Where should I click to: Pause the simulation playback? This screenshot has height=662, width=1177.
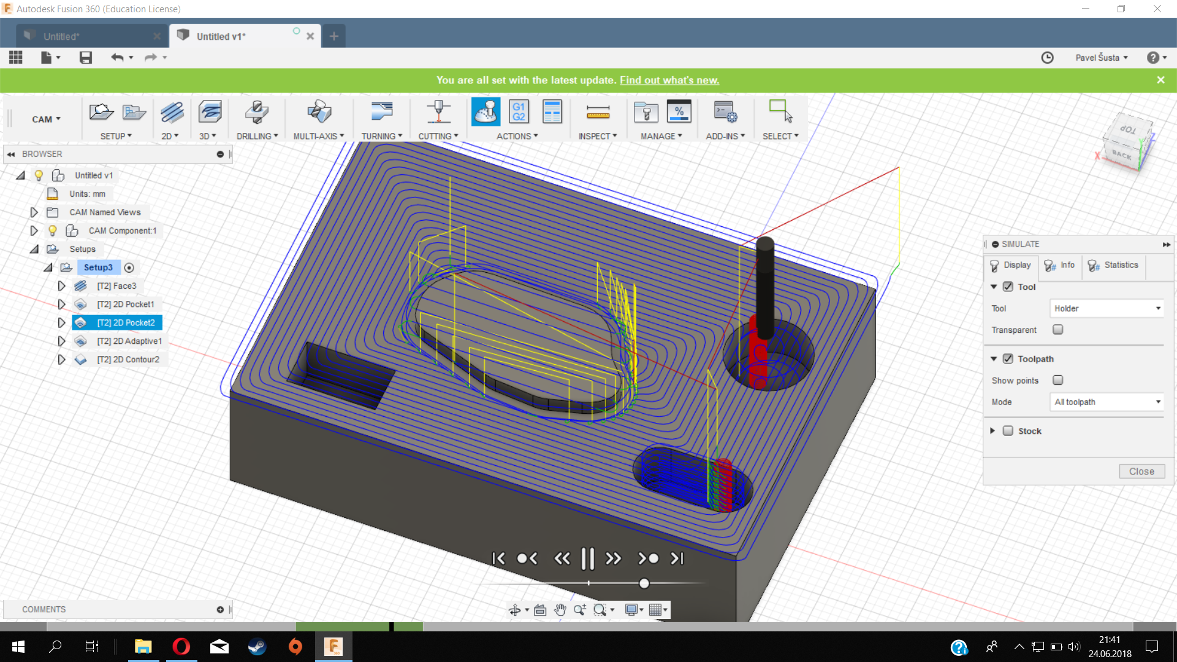pyautogui.click(x=587, y=558)
